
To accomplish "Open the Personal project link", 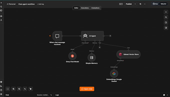I will point(11,4).
